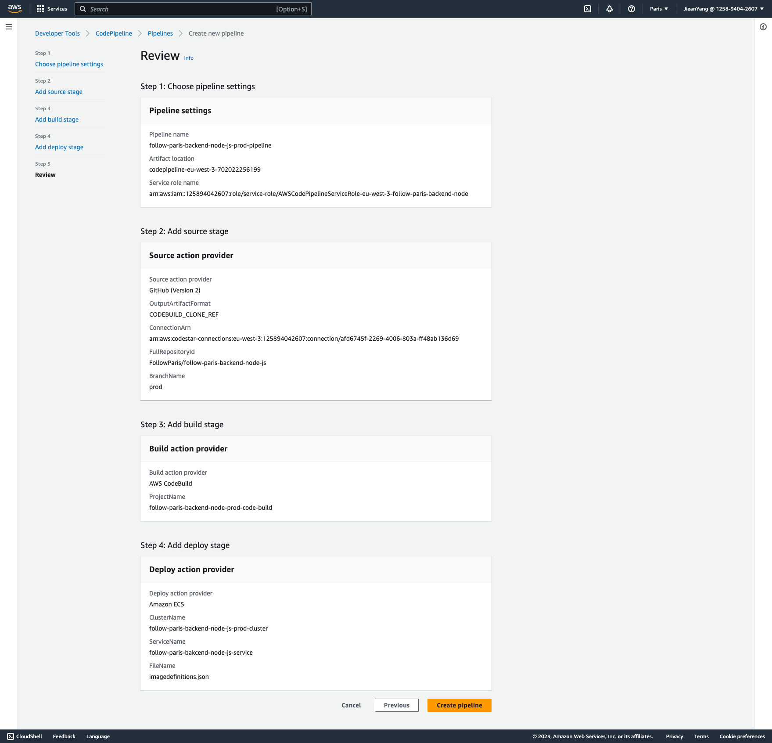Click FollowParis/follow-paris-backend-node-js repository value
772x743 pixels.
[208, 363]
